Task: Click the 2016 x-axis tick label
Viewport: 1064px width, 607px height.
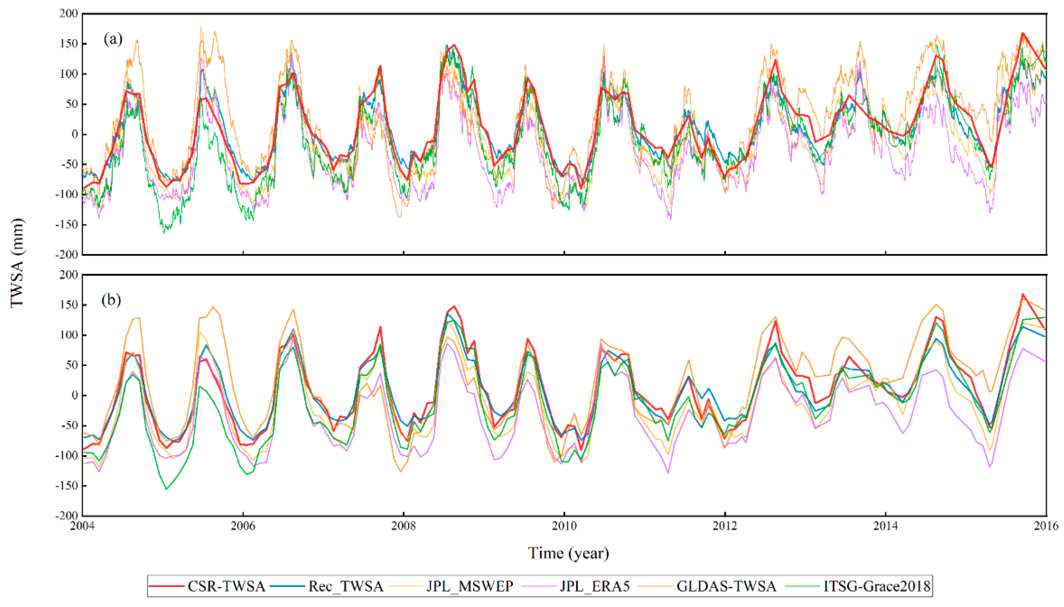Action: (1046, 526)
